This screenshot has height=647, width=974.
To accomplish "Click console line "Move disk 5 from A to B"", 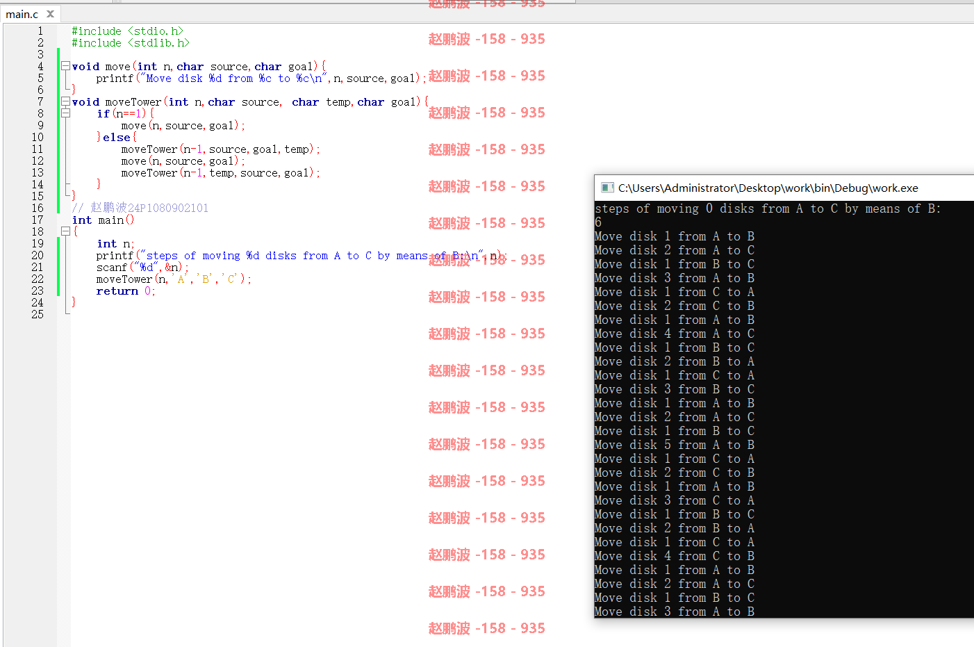I will point(675,445).
